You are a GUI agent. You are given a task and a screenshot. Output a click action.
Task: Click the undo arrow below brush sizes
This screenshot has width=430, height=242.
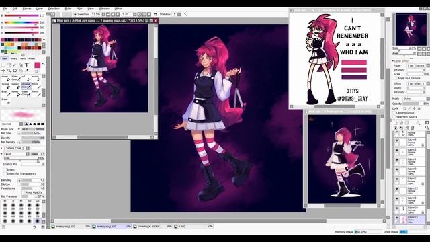click(x=34, y=227)
